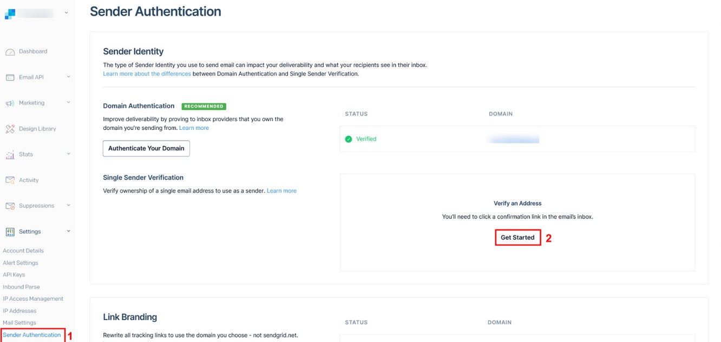Open Design Library in sidebar
721x342 pixels.
37,129
